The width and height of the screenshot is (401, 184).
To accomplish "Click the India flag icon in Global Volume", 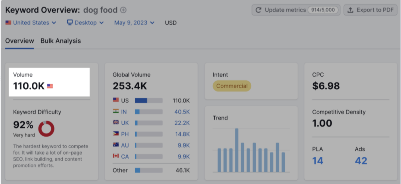I will 116,111.
